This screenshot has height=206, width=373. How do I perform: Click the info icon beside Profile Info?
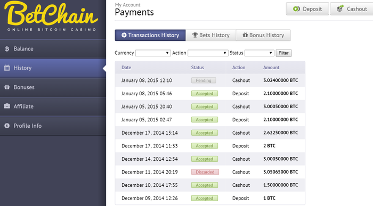pyautogui.click(x=7, y=126)
